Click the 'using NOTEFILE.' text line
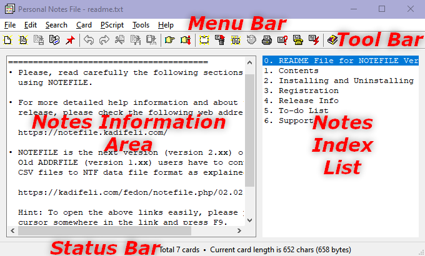425x256 pixels. 55,82
